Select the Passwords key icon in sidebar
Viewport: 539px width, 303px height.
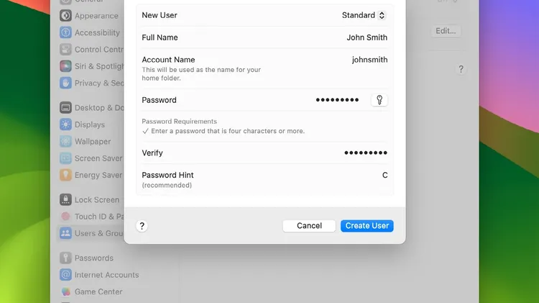pyautogui.click(x=65, y=258)
